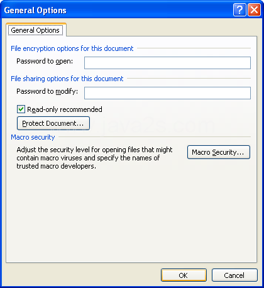Click the "Read-only recommended" label text
The image size is (264, 288).
coord(65,109)
